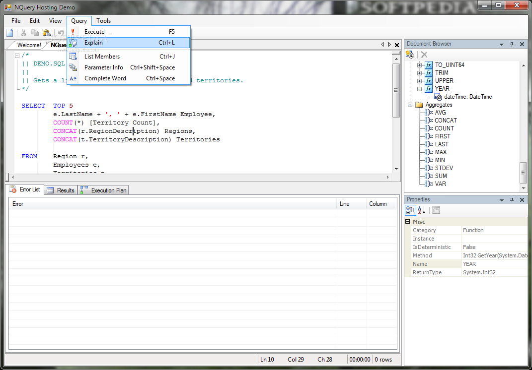The image size is (532, 370).
Task: Select the MAX aggregate in the tree
Action: [441, 152]
